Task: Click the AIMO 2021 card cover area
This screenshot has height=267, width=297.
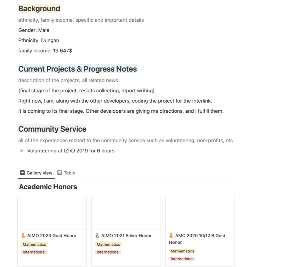Action: tap(126, 213)
